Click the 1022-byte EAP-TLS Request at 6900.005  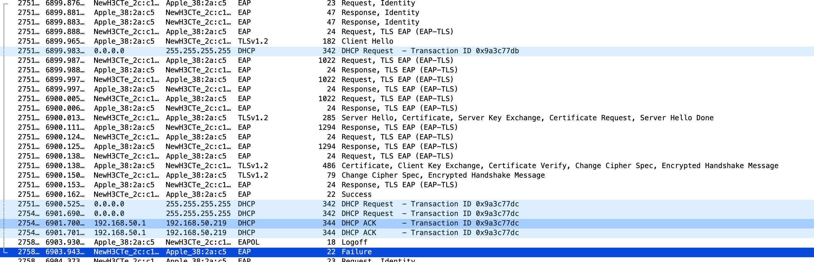pyautogui.click(x=397, y=99)
